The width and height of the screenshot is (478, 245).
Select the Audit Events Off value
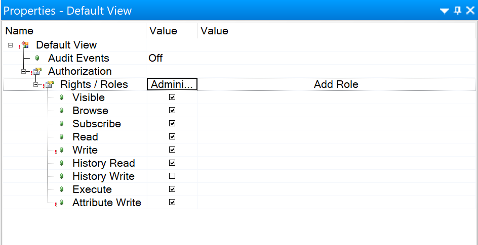coord(155,58)
